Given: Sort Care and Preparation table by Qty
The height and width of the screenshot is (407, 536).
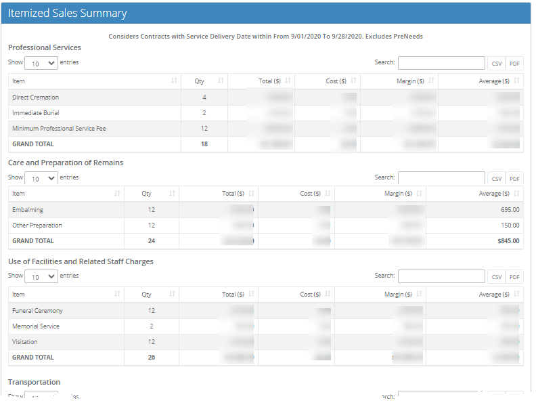Looking at the screenshot, I should pyautogui.click(x=152, y=194).
